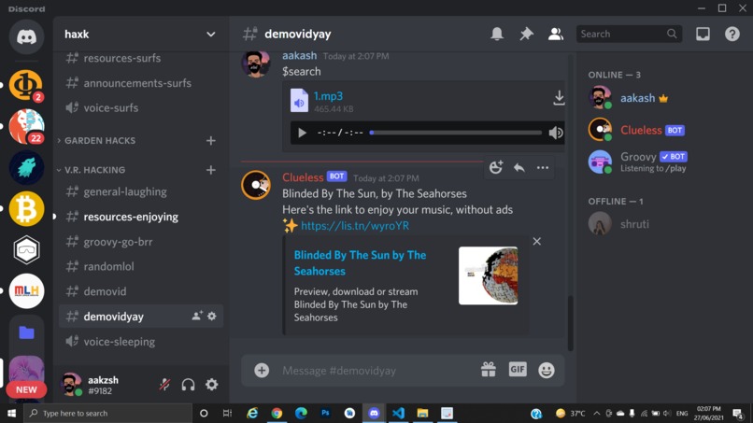Open the lis.tn/wyroYR link
Screen dimensions: 753x423
(355, 226)
